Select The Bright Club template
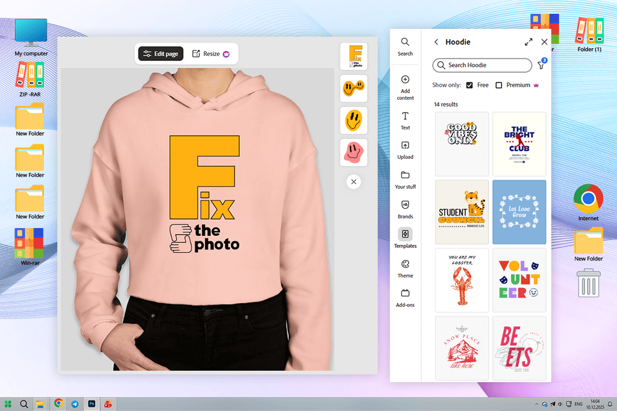Screen dimensions: 617x411 pyautogui.click(x=519, y=144)
